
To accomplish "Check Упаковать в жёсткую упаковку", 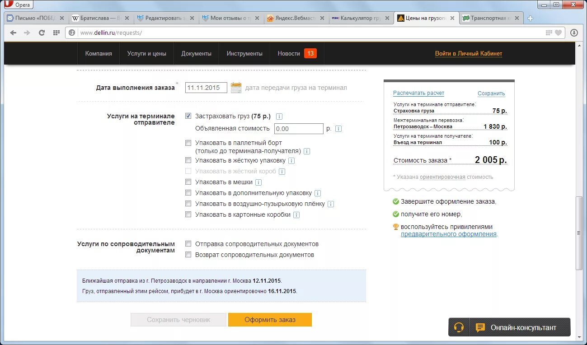I will (x=188, y=160).
